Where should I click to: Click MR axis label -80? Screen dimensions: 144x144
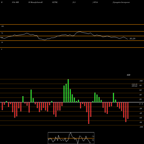pyautogui.click(x=141, y=122)
